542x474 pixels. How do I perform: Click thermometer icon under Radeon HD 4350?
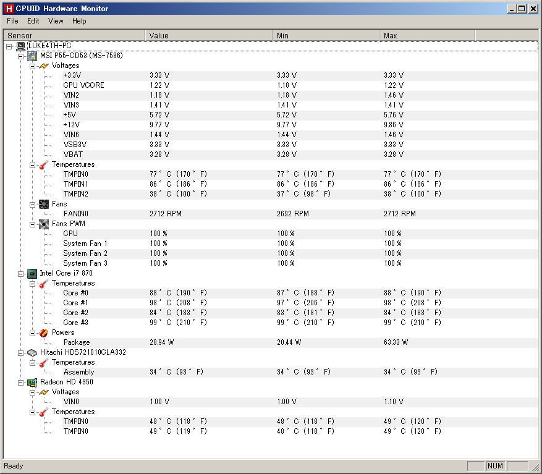coord(43,412)
